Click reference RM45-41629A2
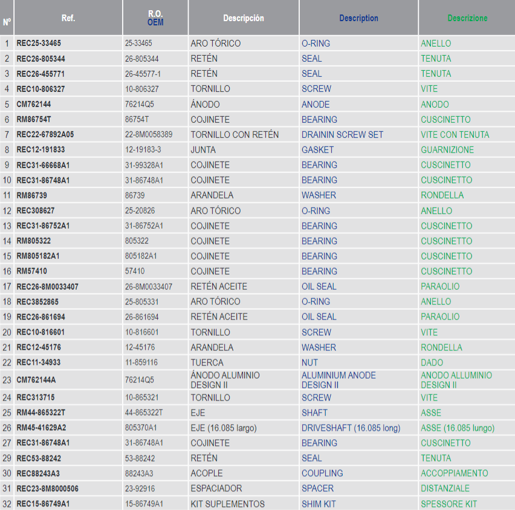 click(41, 428)
